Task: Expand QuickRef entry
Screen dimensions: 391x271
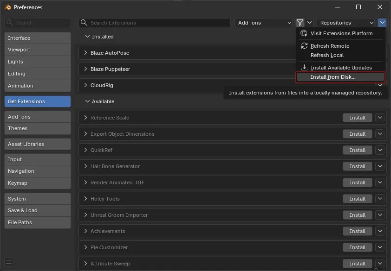Action: pyautogui.click(x=85, y=150)
